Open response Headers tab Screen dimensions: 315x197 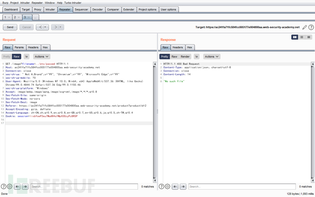pos(178,47)
